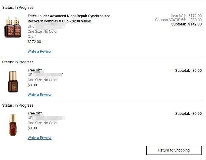Select the second Free Gift title
This screenshot has width=206, height=160.
click(x=35, y=113)
